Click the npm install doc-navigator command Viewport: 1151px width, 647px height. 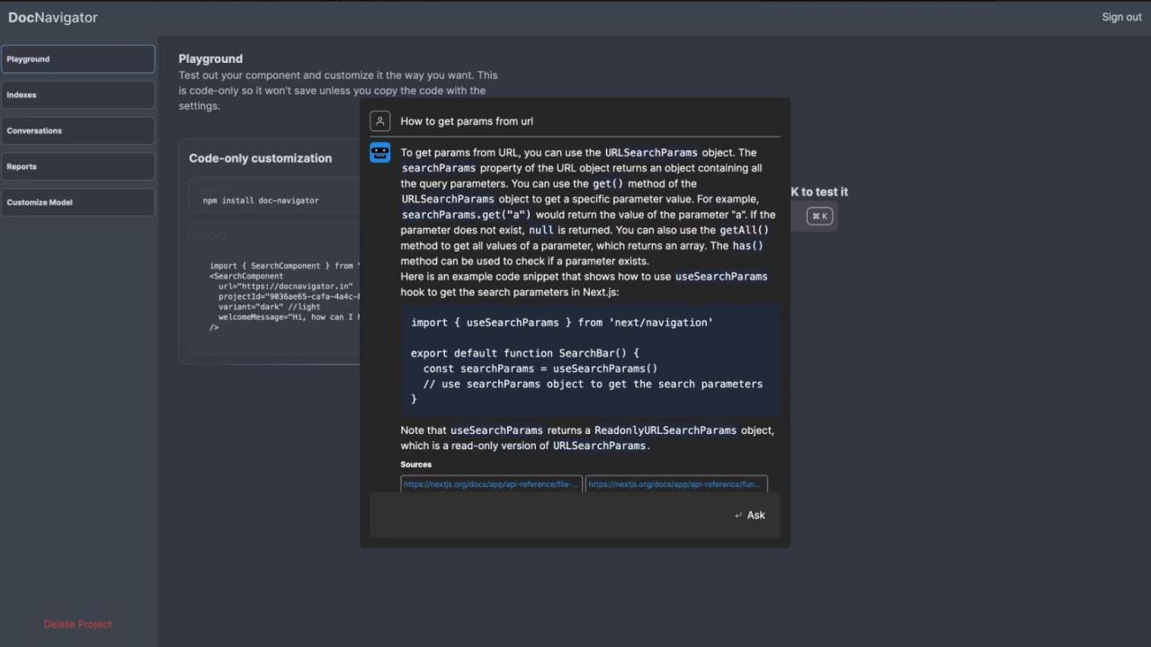click(x=261, y=200)
